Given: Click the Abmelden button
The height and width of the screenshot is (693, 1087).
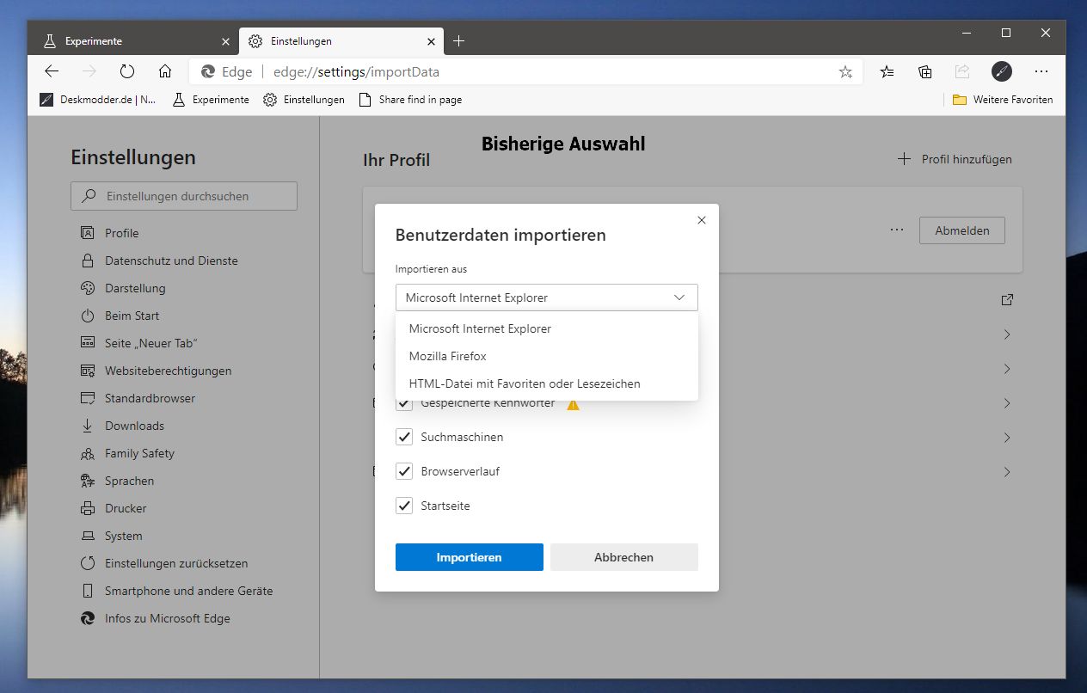Looking at the screenshot, I should click(962, 230).
